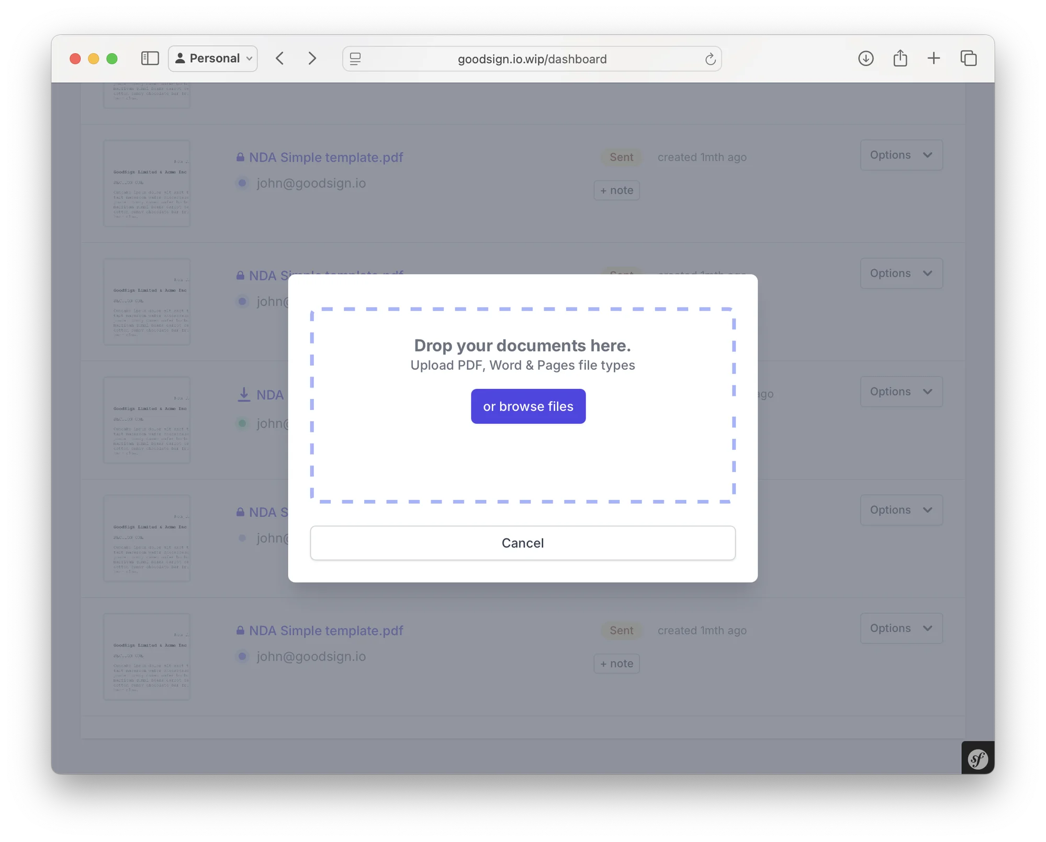Click the script logo in the bottom-right corner

click(x=977, y=758)
